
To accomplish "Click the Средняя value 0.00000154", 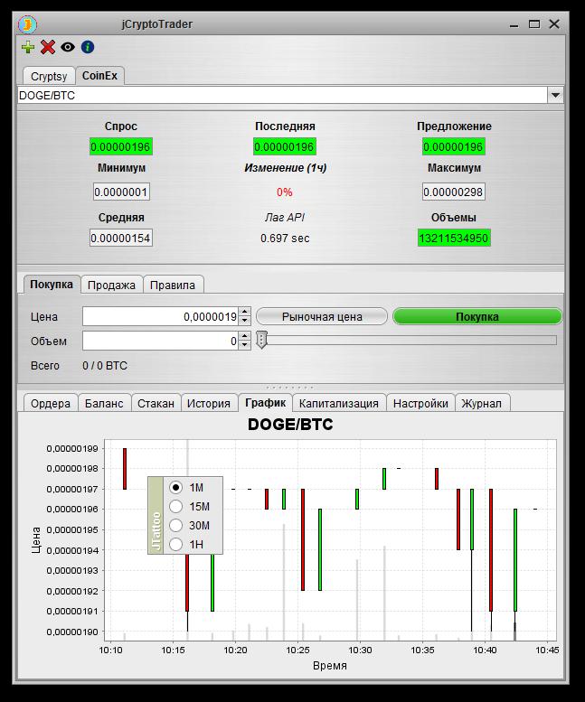I will (x=121, y=239).
